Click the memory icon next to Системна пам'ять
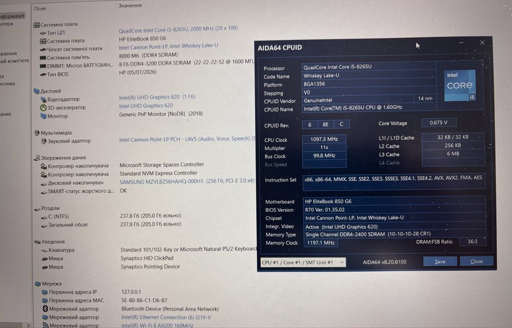The width and height of the screenshot is (512, 328). coord(43,58)
